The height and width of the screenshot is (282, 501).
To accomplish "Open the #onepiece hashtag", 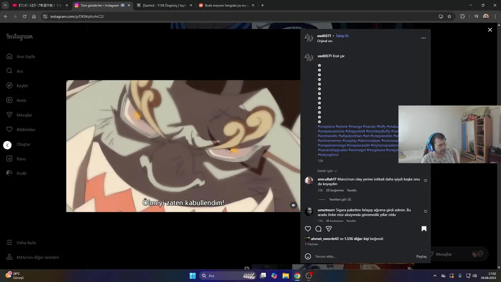I will [326, 127].
